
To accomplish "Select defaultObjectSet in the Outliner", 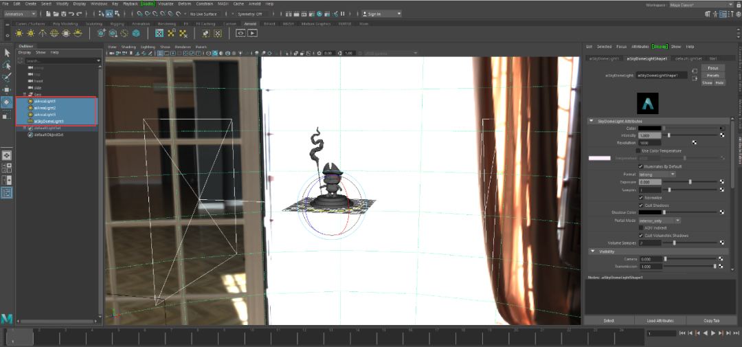I will point(48,135).
